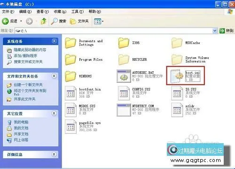Select the pagefile.sys file icon
Viewport: 235px width, 169px height.
click(70, 127)
